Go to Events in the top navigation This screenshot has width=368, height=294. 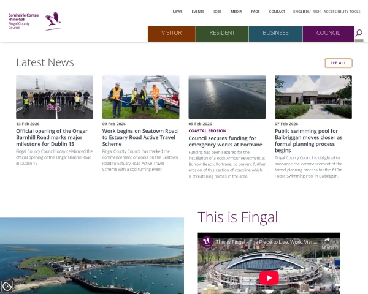coord(198,12)
